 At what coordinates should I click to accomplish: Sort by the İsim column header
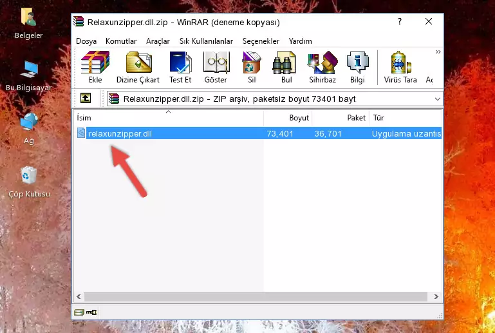pos(169,118)
